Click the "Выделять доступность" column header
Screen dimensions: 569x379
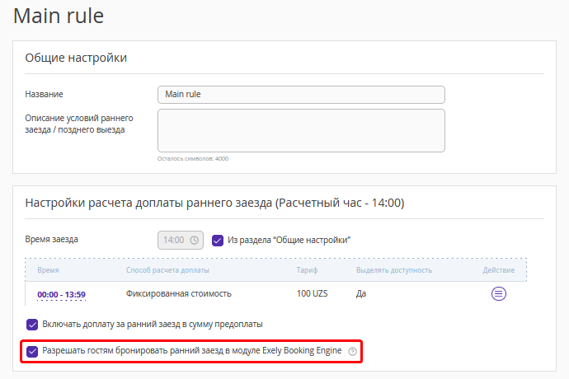click(394, 270)
